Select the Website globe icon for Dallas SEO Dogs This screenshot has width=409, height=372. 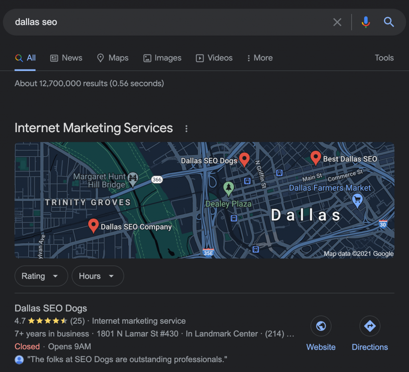321,326
